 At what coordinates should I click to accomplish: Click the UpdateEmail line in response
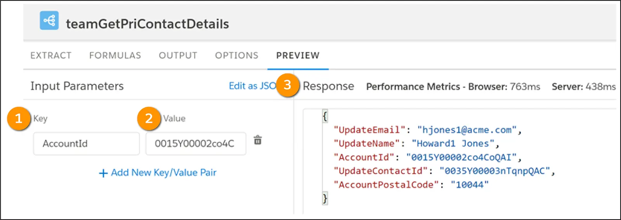tap(427, 130)
